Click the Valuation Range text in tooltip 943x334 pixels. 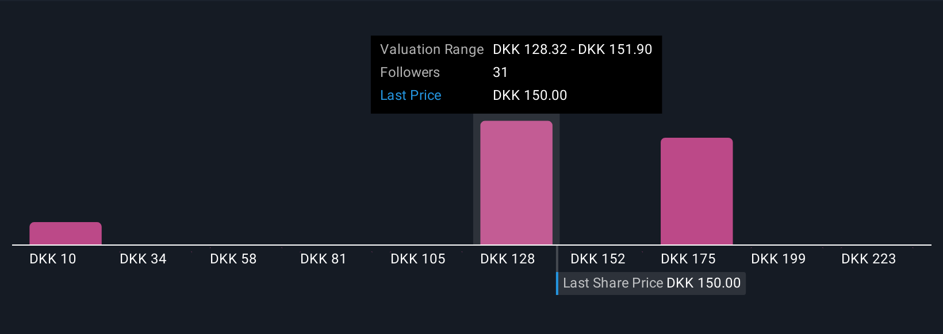[x=432, y=49]
